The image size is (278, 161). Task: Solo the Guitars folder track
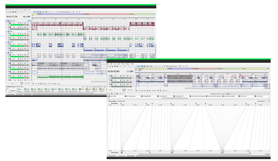pyautogui.click(x=29, y=42)
